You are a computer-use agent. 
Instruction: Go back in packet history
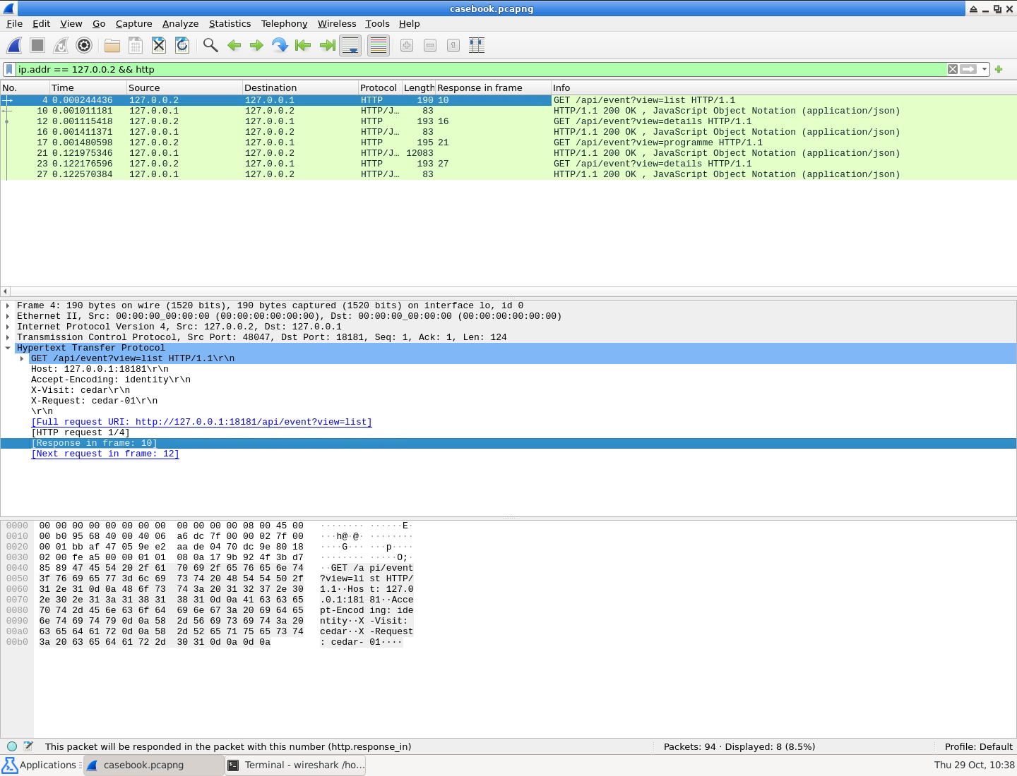[234, 45]
